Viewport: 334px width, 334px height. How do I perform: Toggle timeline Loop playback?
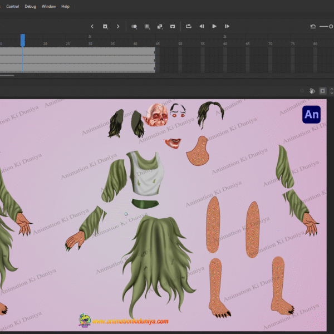pyautogui.click(x=189, y=26)
